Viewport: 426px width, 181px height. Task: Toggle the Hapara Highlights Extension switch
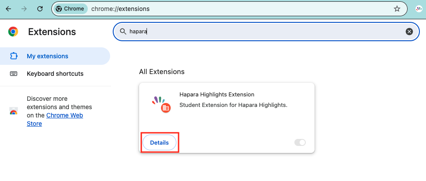click(x=300, y=142)
